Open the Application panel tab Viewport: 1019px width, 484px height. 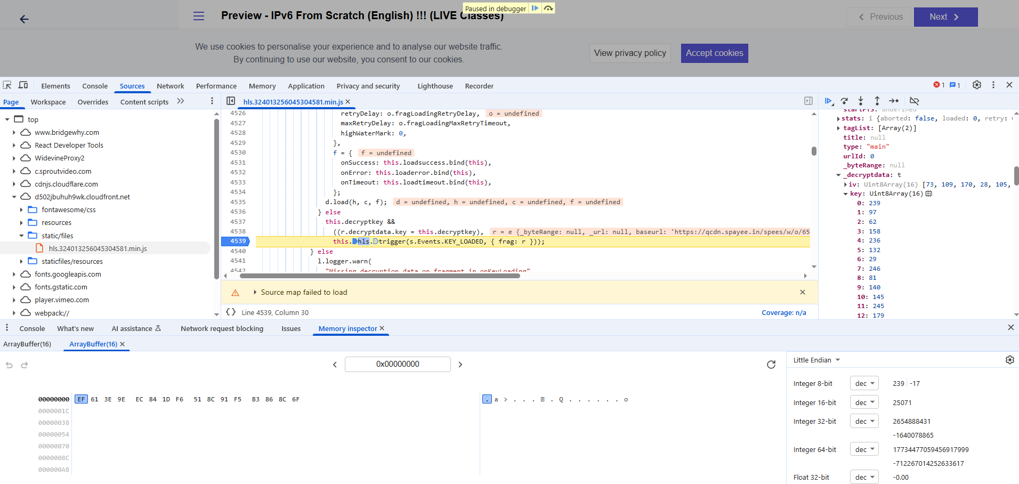pos(306,86)
